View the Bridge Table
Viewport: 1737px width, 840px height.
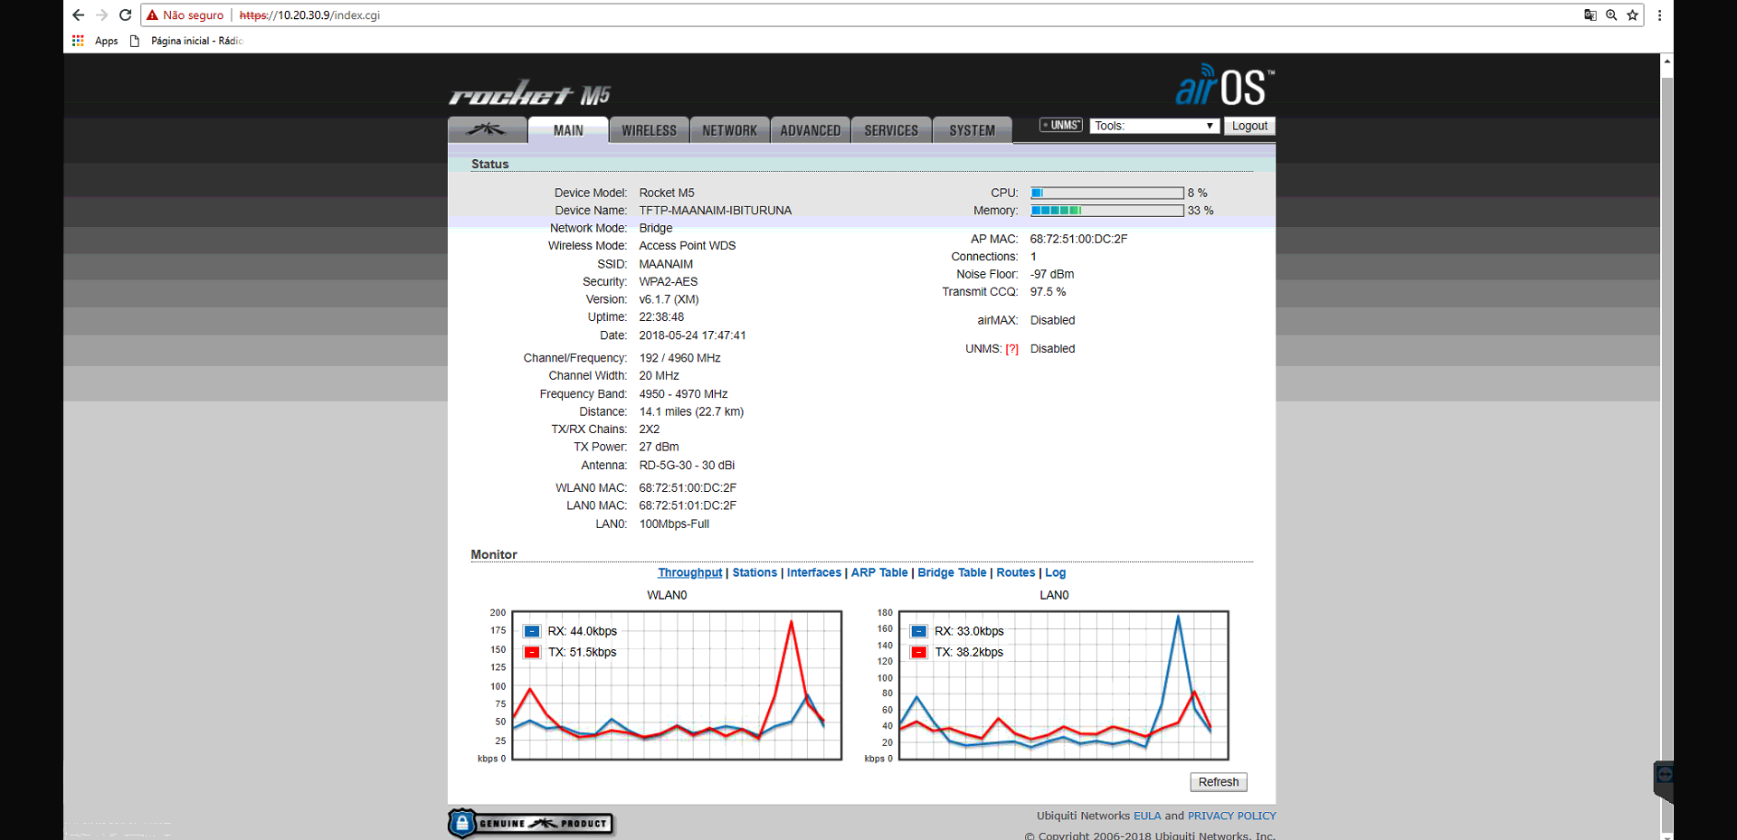tap(952, 572)
